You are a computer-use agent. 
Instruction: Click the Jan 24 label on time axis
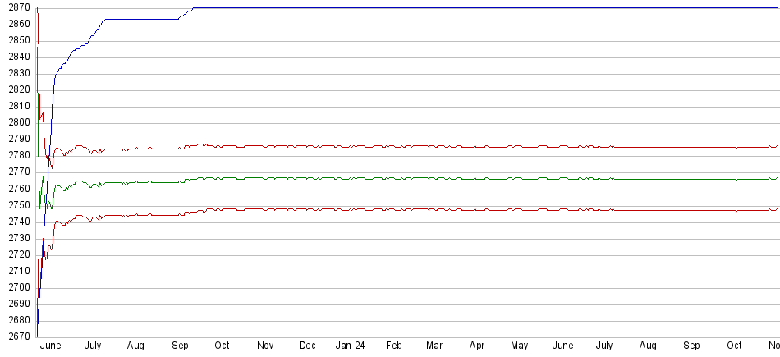[351, 346]
